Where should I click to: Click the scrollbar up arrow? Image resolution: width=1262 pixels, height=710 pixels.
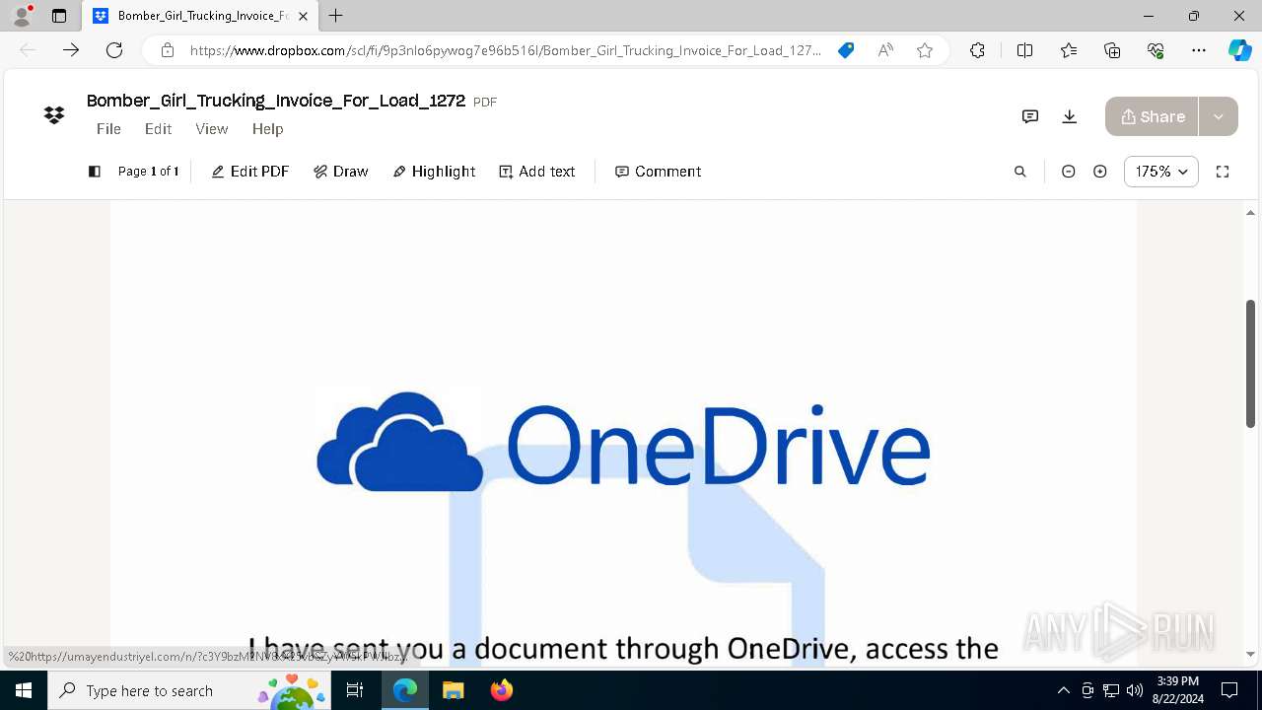tap(1251, 212)
